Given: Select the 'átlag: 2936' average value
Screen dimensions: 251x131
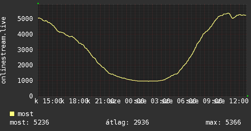Looking at the screenshot, I should (127, 122).
